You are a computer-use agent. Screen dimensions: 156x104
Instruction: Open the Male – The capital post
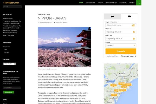coord(9,35)
